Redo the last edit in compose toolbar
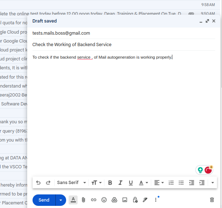 tap(48, 183)
